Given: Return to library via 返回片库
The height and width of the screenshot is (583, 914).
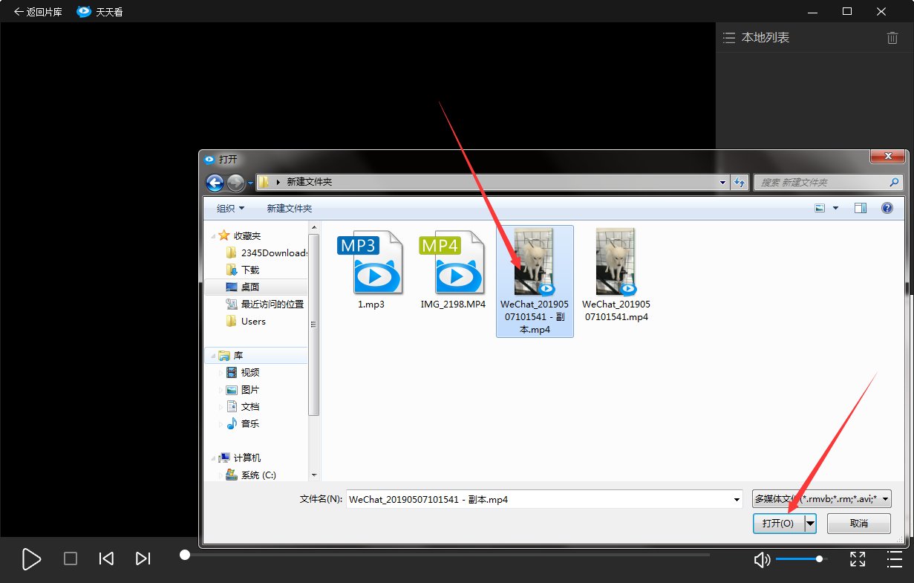Looking at the screenshot, I should (38, 12).
